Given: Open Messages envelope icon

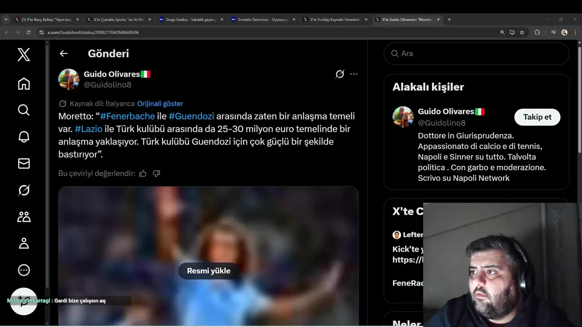Looking at the screenshot, I should coord(24,163).
